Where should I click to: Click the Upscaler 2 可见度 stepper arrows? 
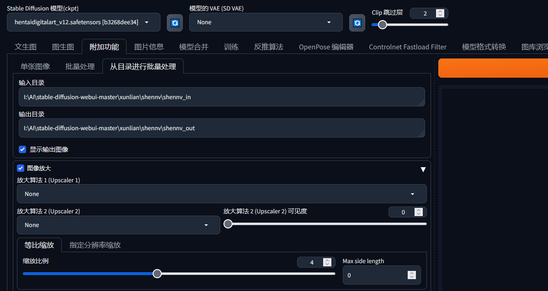pos(418,212)
